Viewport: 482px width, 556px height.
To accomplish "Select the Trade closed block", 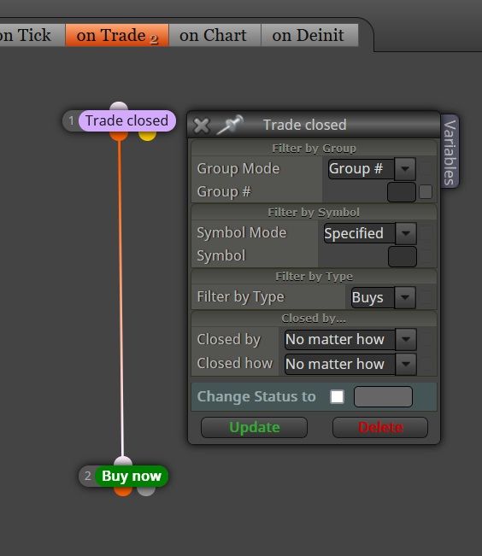I will coord(126,120).
